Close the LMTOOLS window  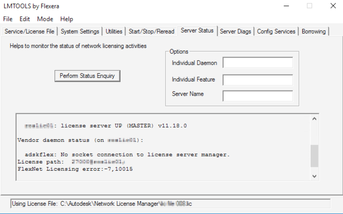click(x=333, y=6)
